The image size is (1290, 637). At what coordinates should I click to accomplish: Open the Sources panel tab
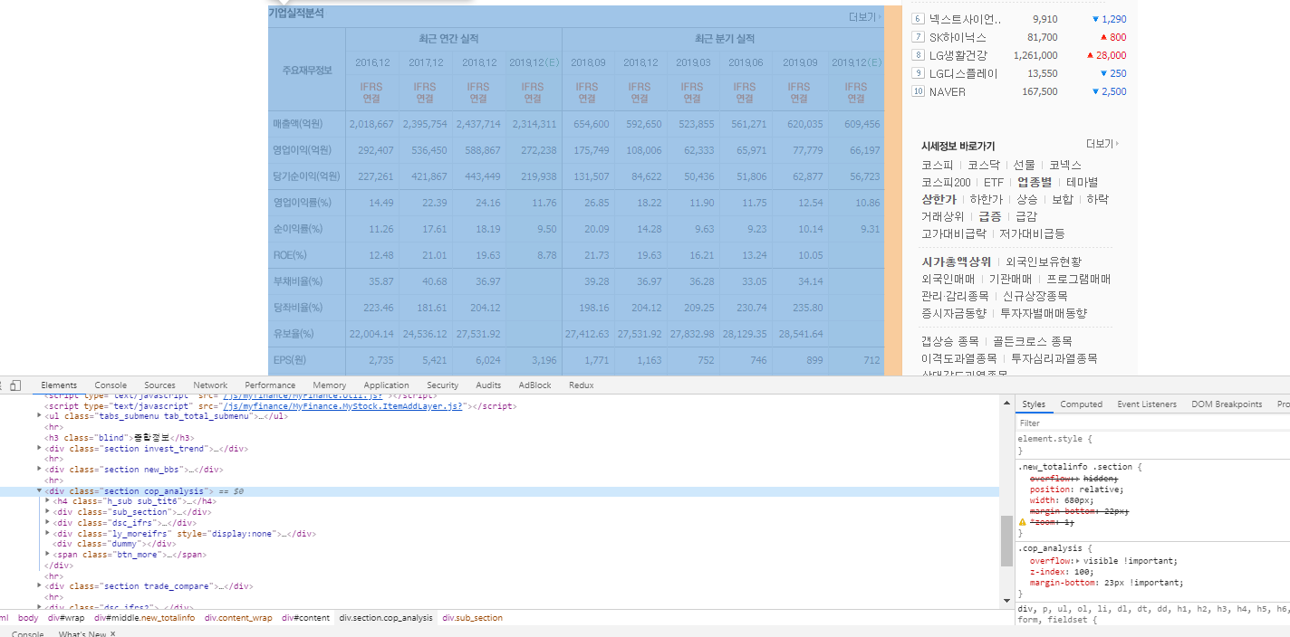pyautogui.click(x=159, y=385)
